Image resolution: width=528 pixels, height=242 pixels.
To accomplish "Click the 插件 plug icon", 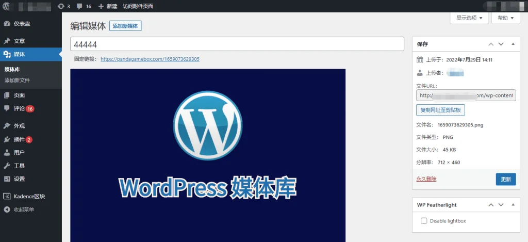I will pyautogui.click(x=7, y=139).
